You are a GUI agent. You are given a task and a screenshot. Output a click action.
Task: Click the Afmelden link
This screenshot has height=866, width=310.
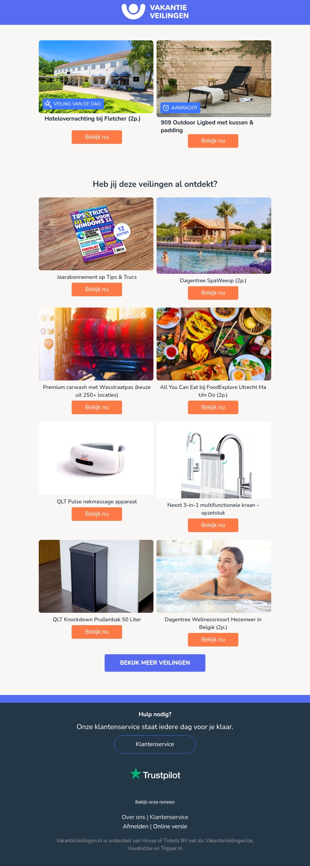136,826
